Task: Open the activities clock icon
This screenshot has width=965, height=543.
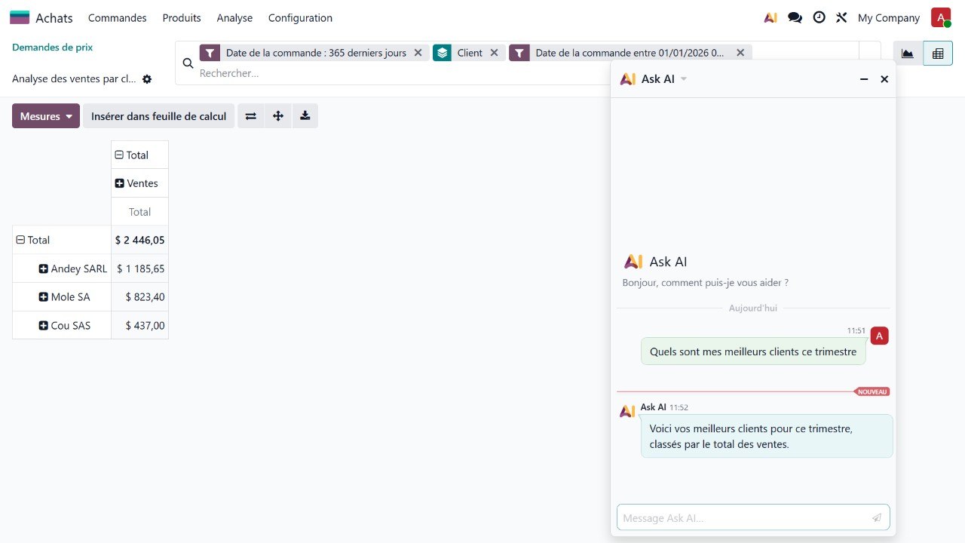Action: [819, 18]
